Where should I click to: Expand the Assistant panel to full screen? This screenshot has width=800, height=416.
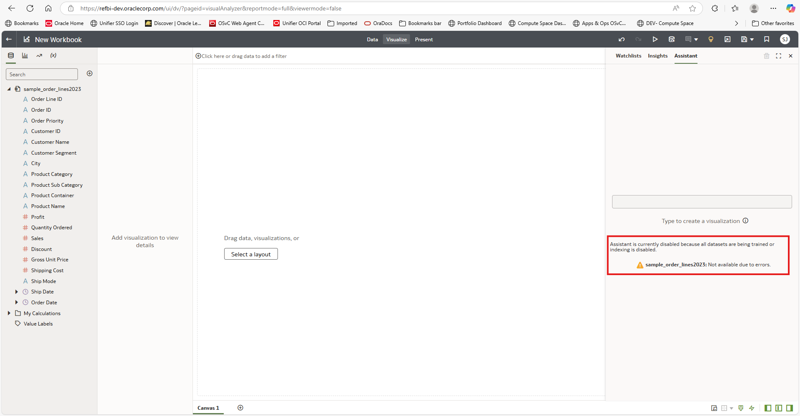tap(778, 56)
